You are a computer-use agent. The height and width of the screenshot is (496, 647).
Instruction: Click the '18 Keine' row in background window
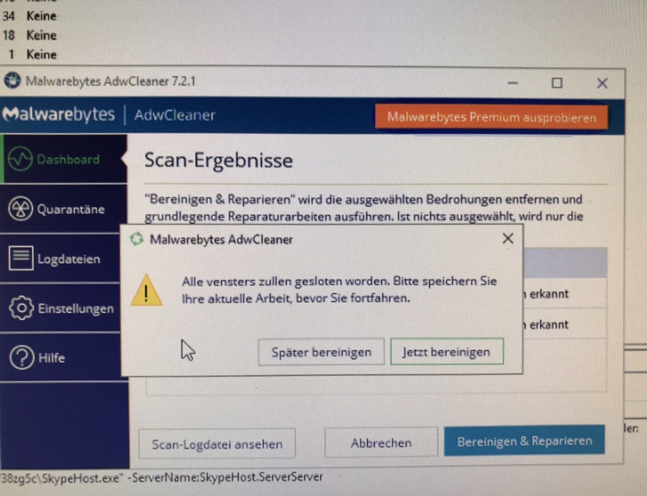pos(29,35)
